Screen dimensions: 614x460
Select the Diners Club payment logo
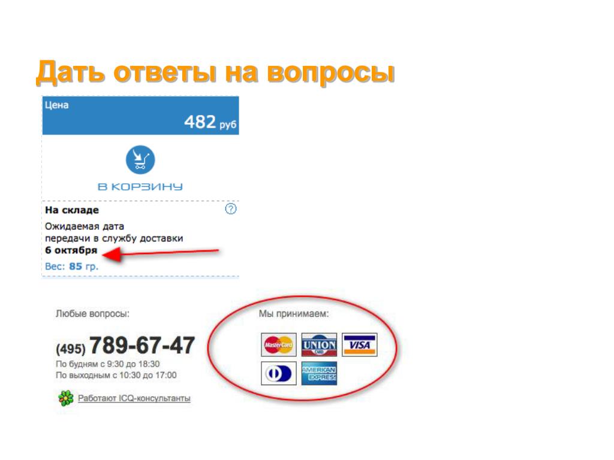coord(278,373)
